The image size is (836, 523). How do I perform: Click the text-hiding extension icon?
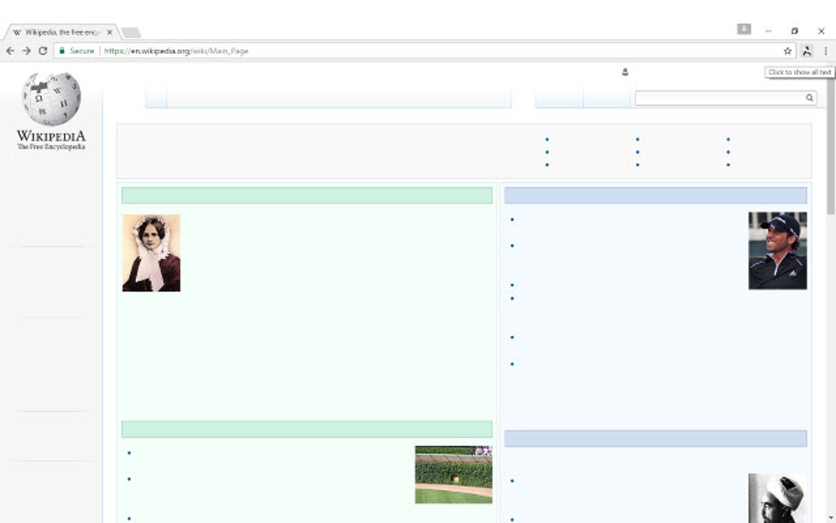tap(808, 50)
